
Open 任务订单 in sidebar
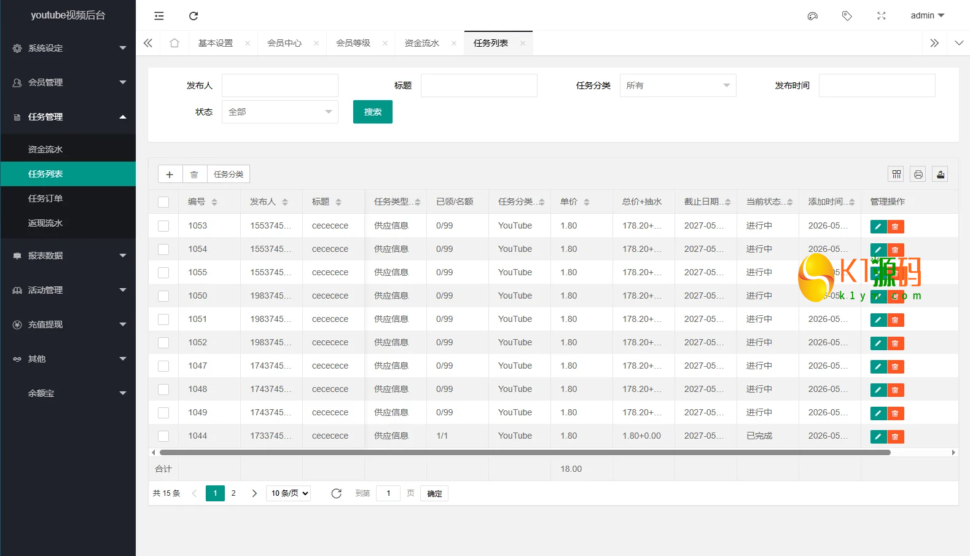pos(68,198)
